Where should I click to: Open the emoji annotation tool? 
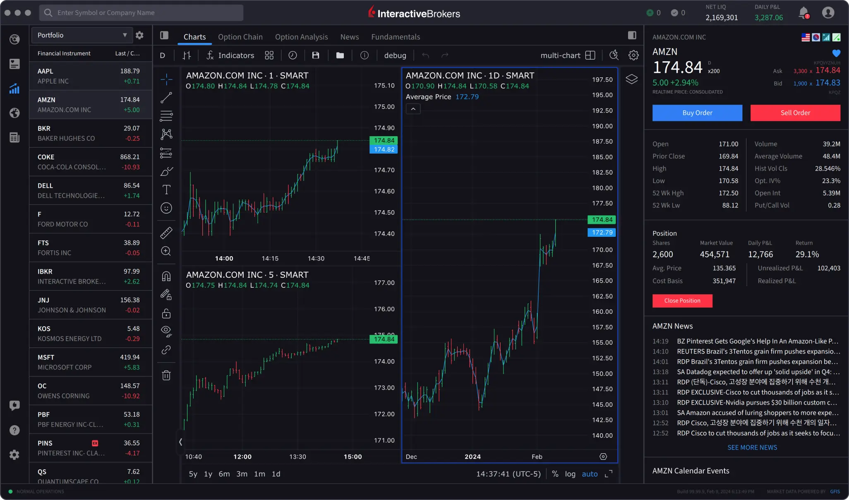[x=166, y=208]
